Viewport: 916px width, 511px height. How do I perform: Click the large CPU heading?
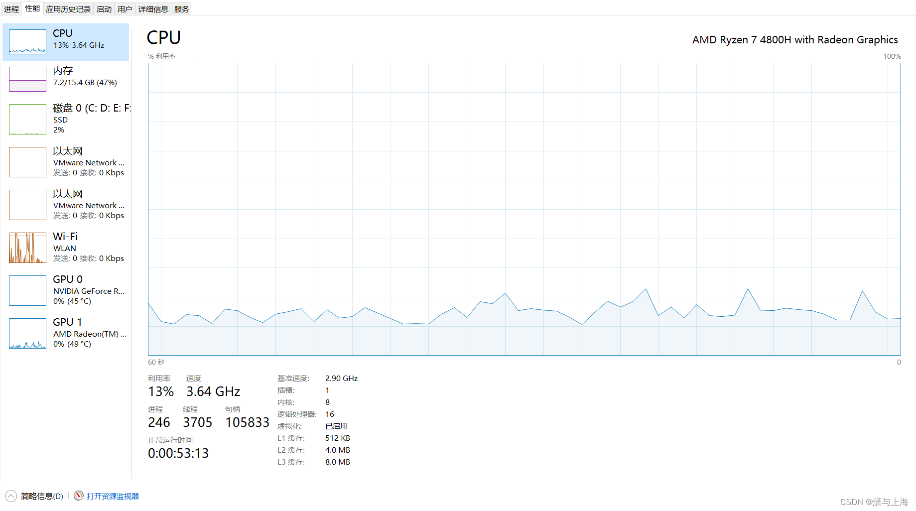164,38
